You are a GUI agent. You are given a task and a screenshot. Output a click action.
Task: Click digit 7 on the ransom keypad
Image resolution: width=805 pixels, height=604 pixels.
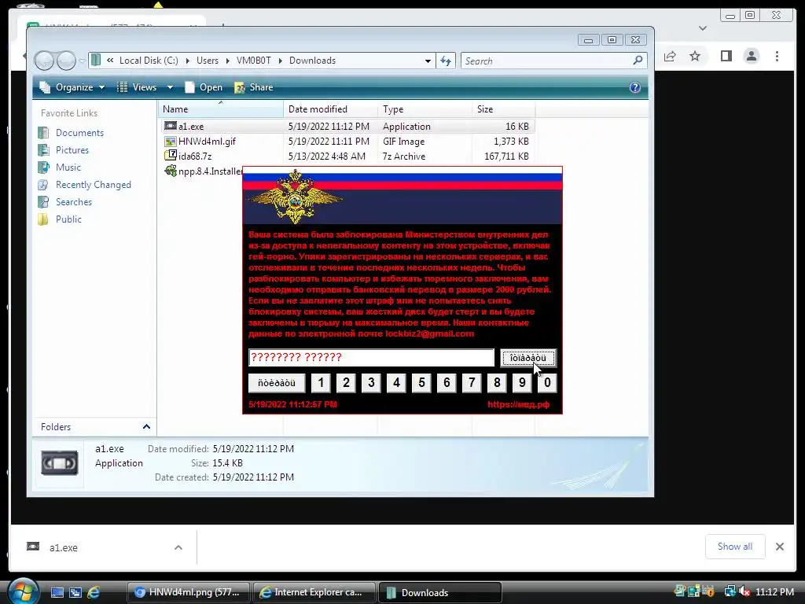472,383
